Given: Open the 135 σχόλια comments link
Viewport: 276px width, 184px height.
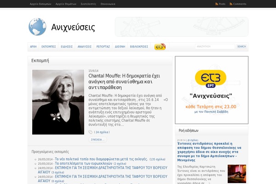Looking at the screenshot, I should click(x=157, y=159).
